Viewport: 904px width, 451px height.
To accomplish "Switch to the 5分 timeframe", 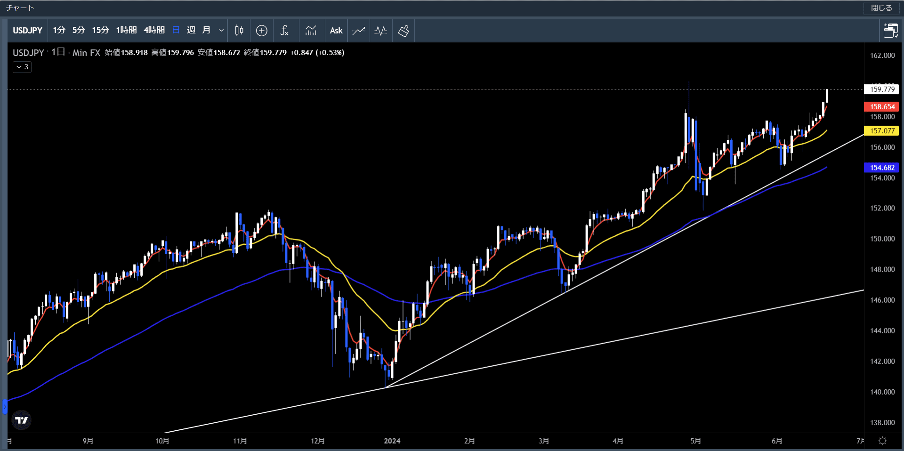I will tap(79, 31).
